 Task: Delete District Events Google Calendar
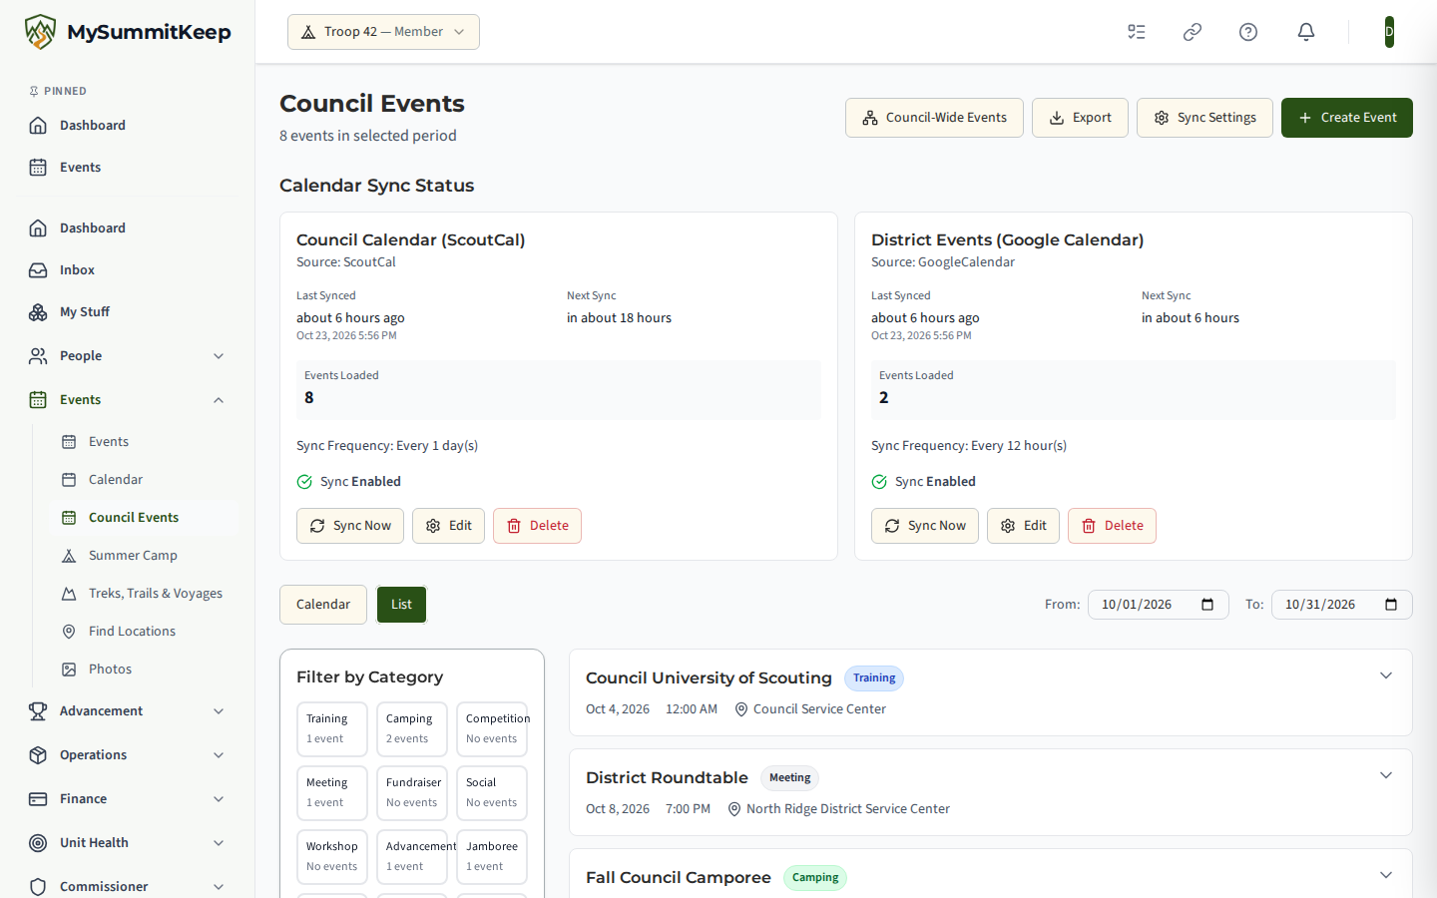[x=1112, y=526]
